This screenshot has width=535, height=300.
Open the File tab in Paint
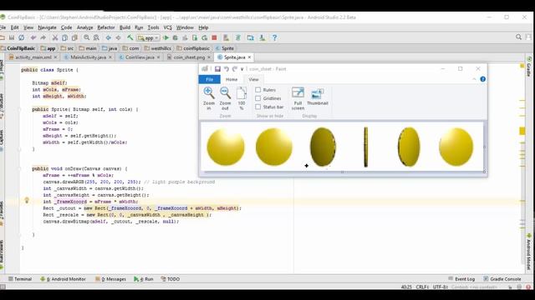(x=210, y=79)
